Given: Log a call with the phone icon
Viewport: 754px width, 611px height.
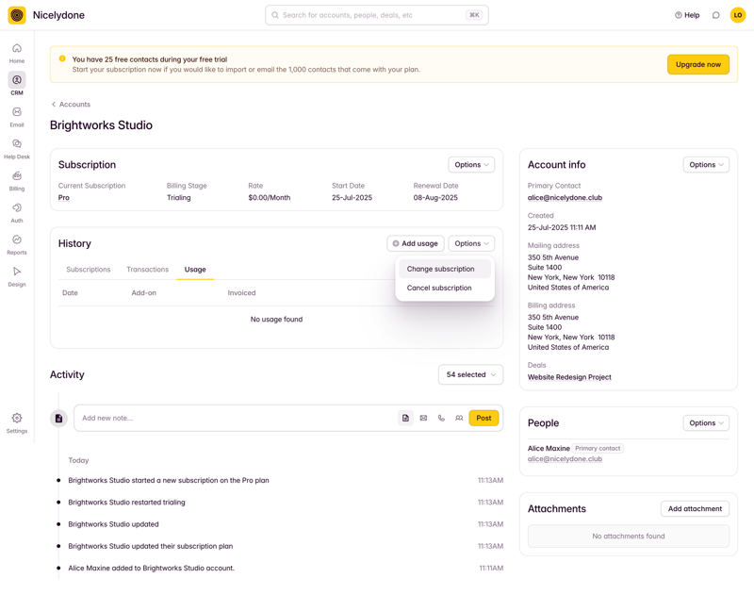Looking at the screenshot, I should 439,418.
